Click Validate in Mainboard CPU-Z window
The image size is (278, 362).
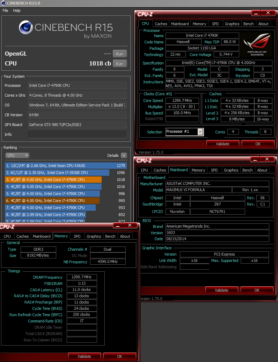click(221, 290)
